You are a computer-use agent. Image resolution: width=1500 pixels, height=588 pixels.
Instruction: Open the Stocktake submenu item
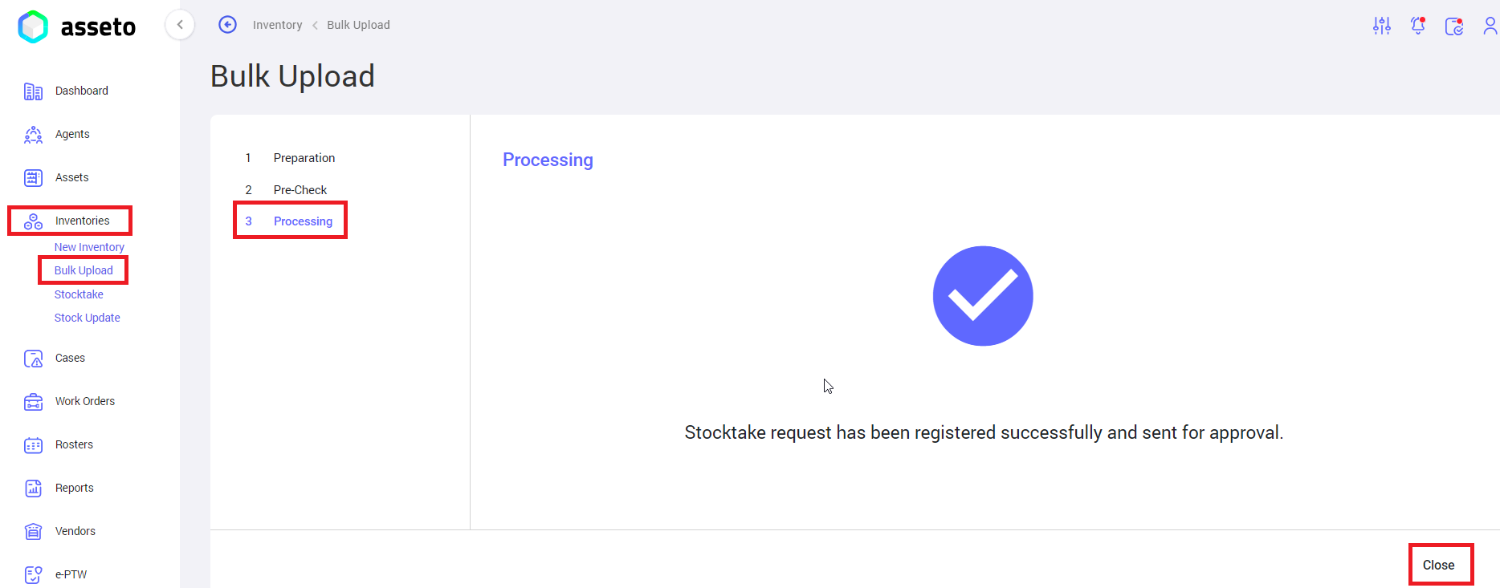(x=79, y=294)
